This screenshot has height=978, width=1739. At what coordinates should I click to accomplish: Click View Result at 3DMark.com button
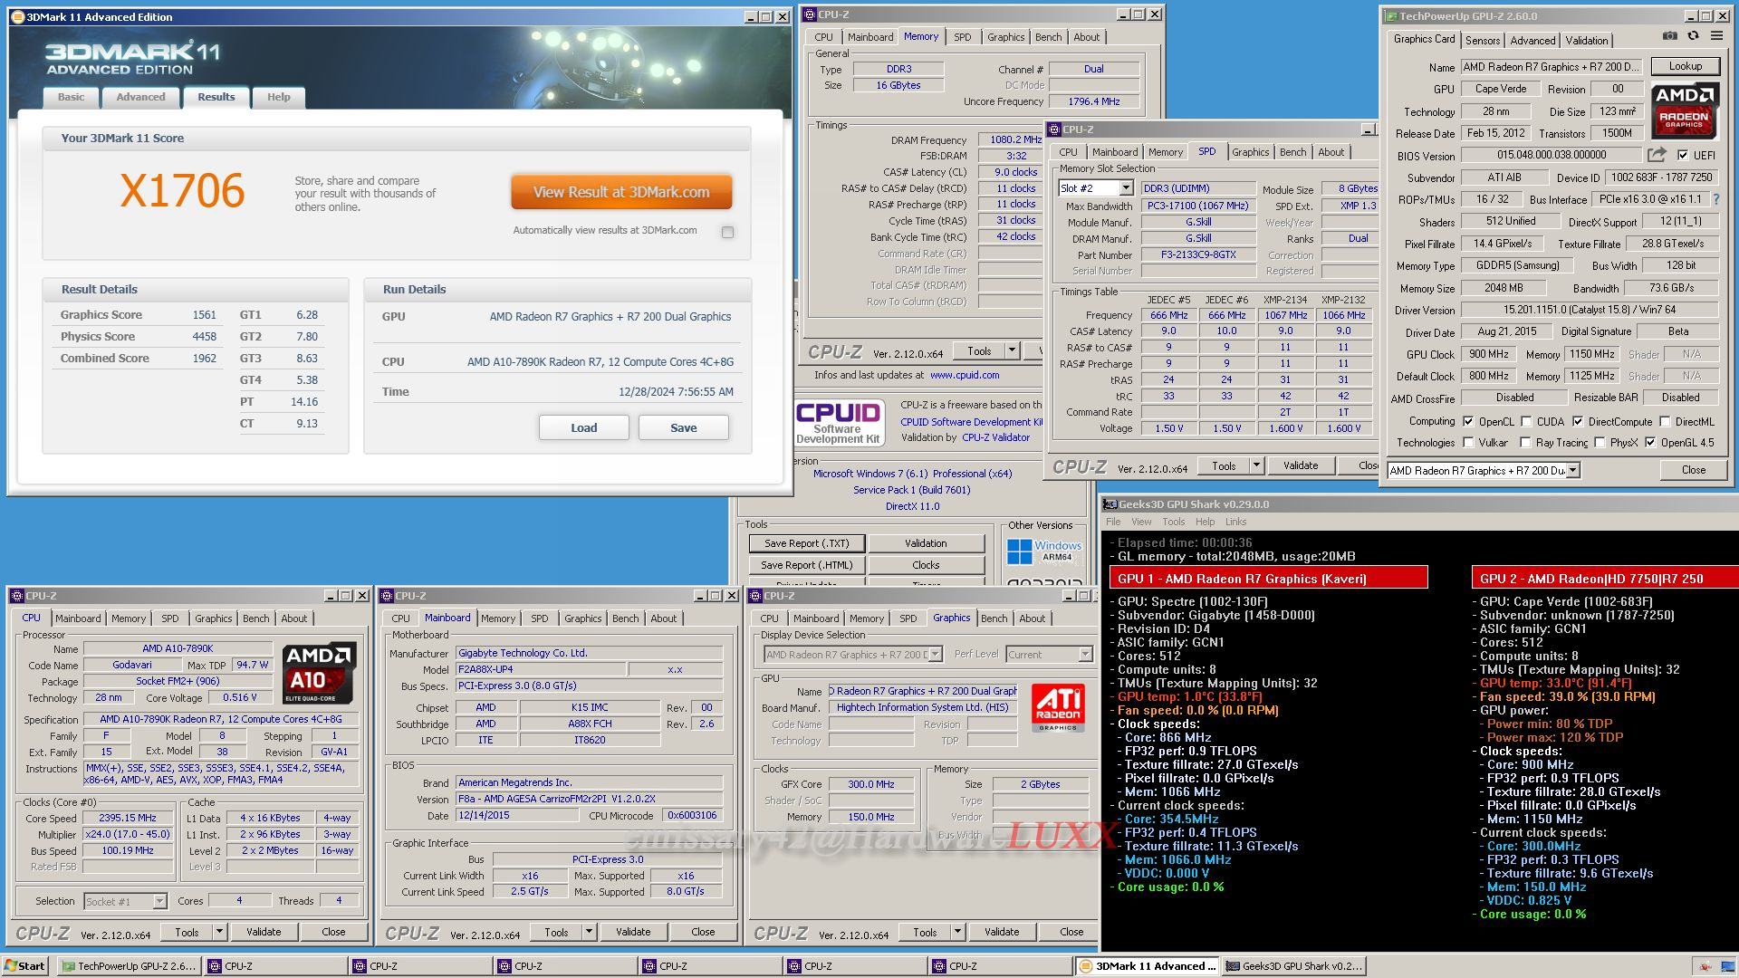pyautogui.click(x=621, y=192)
